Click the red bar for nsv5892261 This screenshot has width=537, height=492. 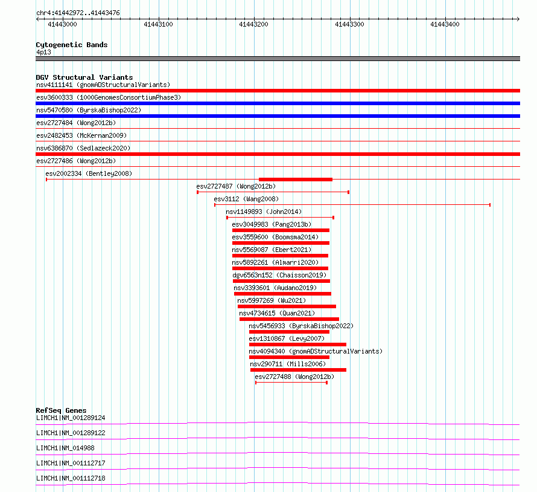(x=280, y=268)
